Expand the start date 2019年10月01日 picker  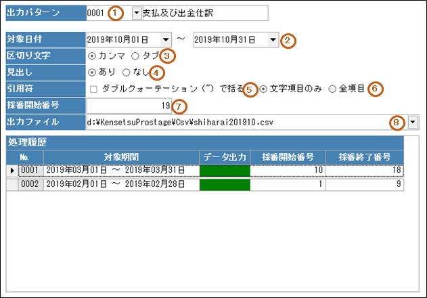coord(166,39)
